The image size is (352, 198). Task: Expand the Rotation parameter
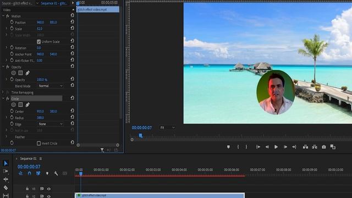pyautogui.click(x=6, y=48)
